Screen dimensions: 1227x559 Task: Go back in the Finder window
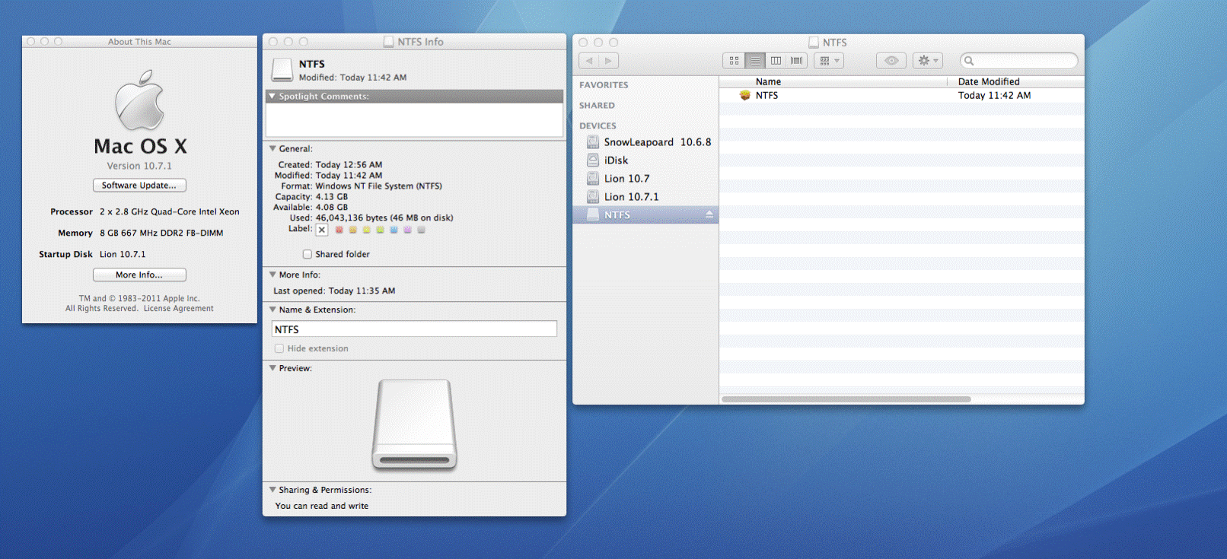[x=589, y=61]
